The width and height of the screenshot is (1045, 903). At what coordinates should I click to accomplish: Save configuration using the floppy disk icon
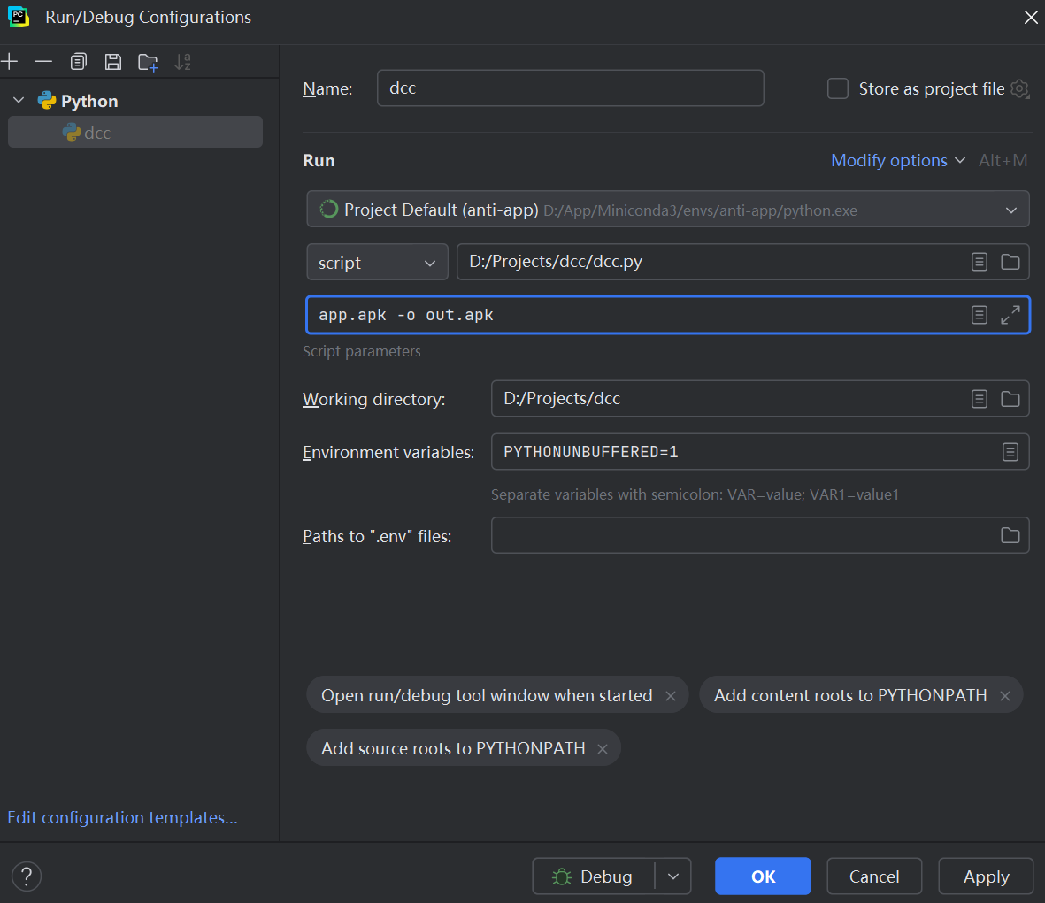[113, 62]
